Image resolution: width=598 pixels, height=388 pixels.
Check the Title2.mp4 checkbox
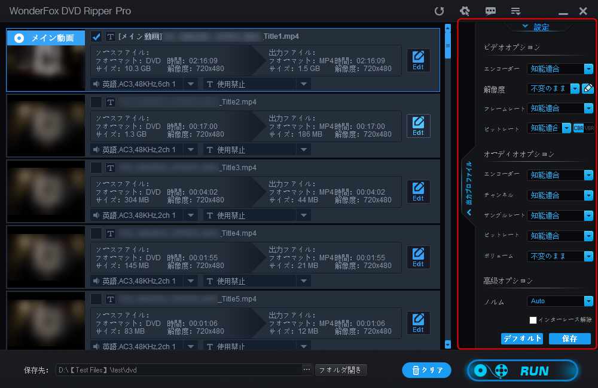[x=96, y=102]
